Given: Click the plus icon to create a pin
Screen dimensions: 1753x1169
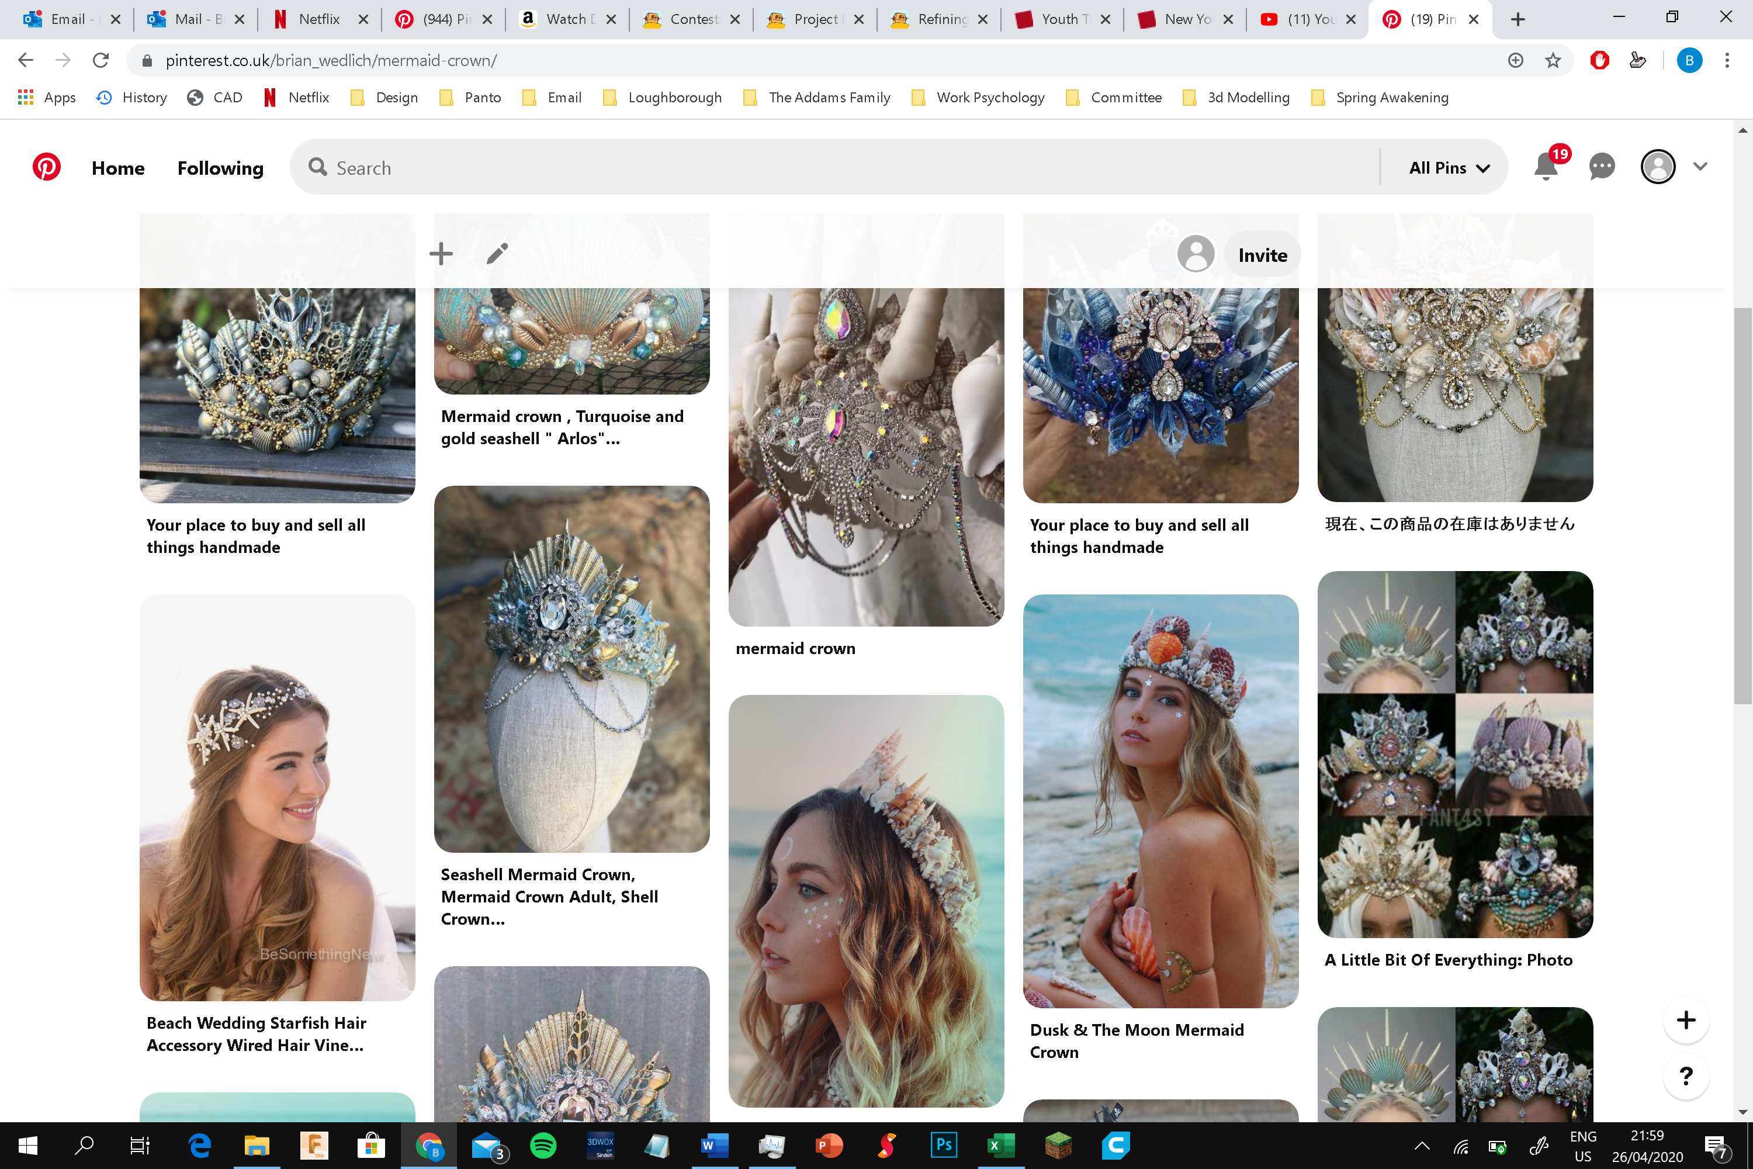Looking at the screenshot, I should (441, 254).
